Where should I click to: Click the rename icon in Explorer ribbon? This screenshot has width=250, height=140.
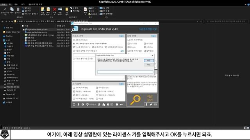coord(60,9)
